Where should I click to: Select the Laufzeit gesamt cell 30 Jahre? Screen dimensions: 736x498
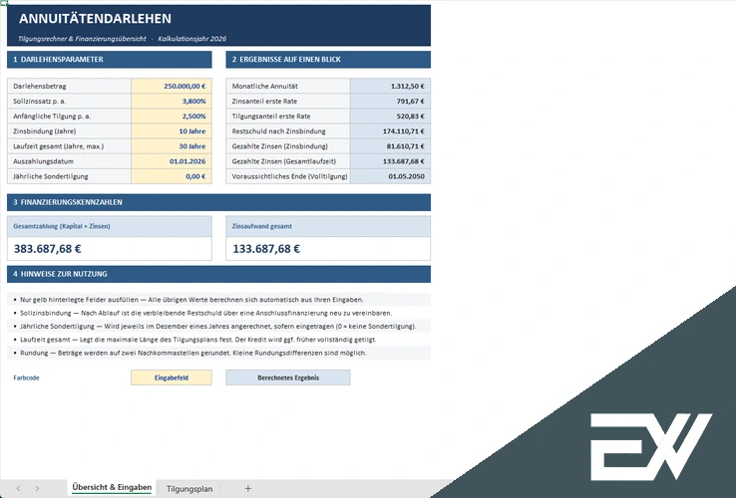tap(172, 145)
